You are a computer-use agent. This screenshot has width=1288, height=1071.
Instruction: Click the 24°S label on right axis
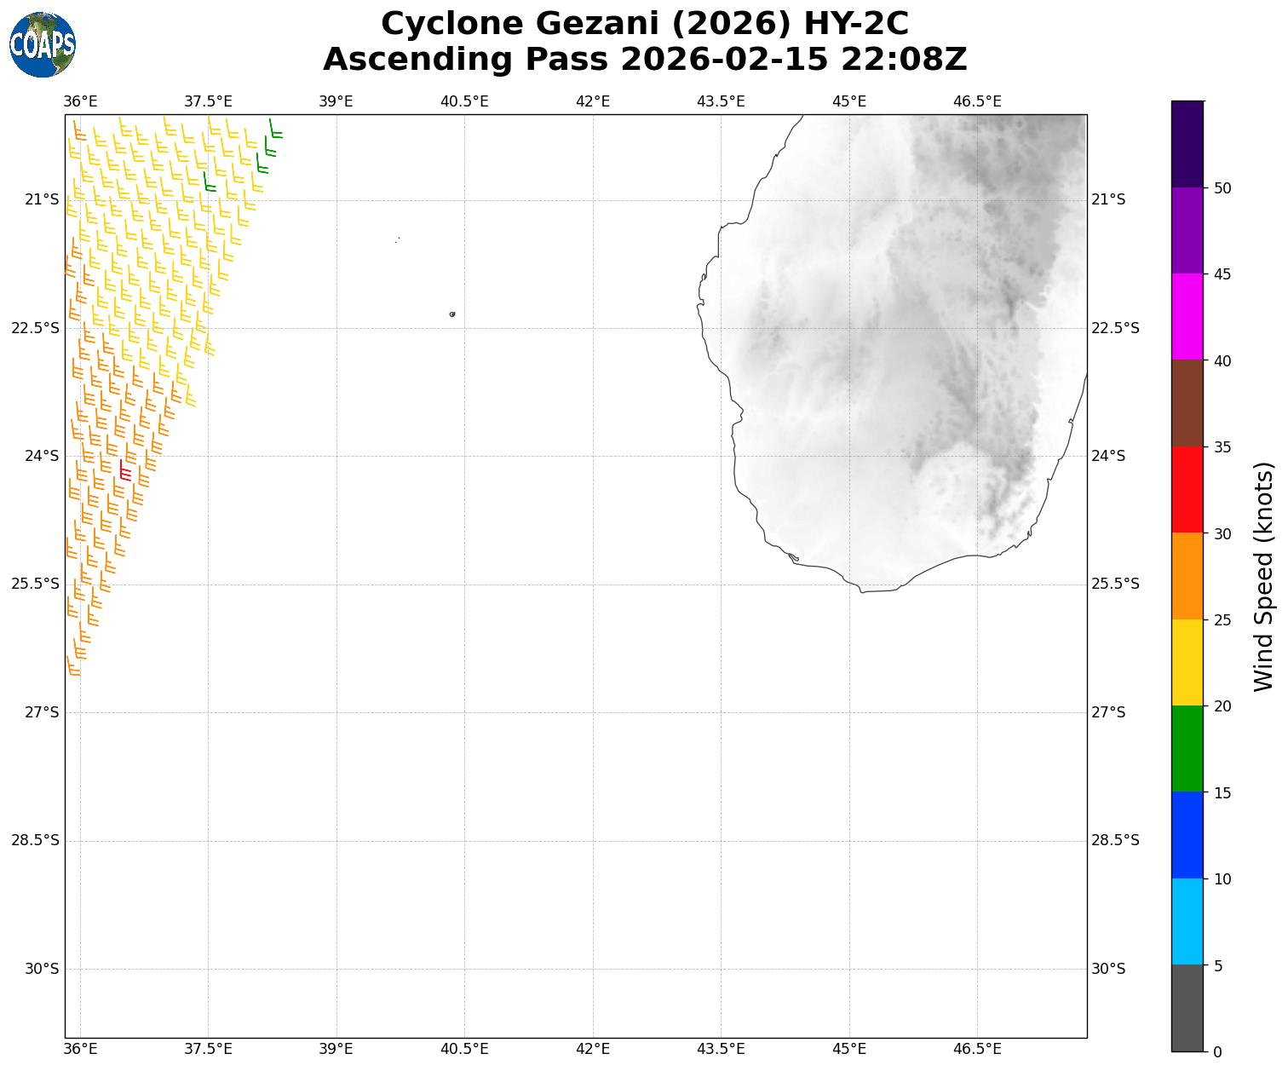[1108, 456]
